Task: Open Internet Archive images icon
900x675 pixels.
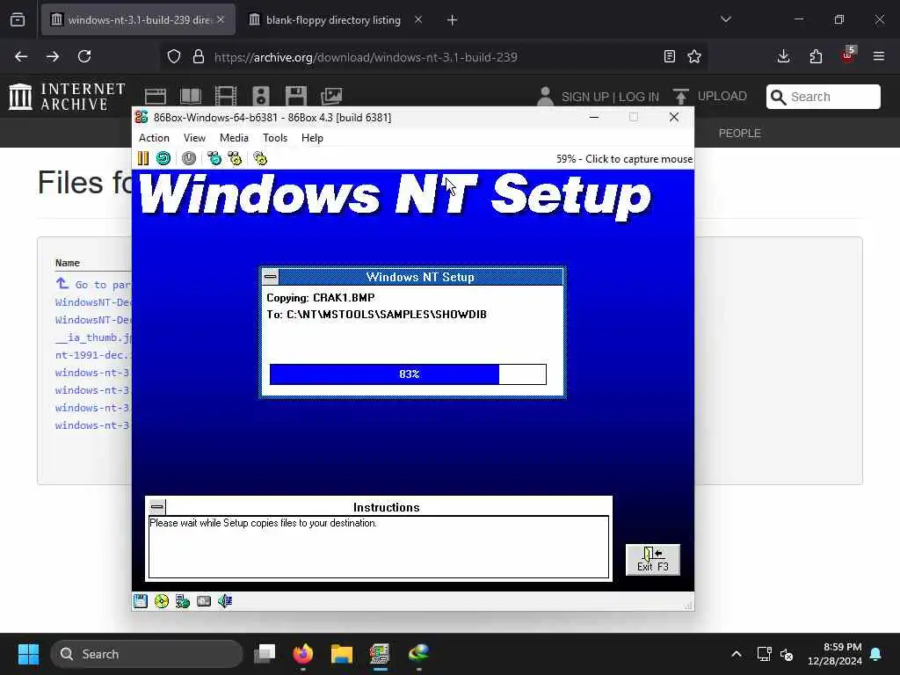Action: [x=331, y=96]
